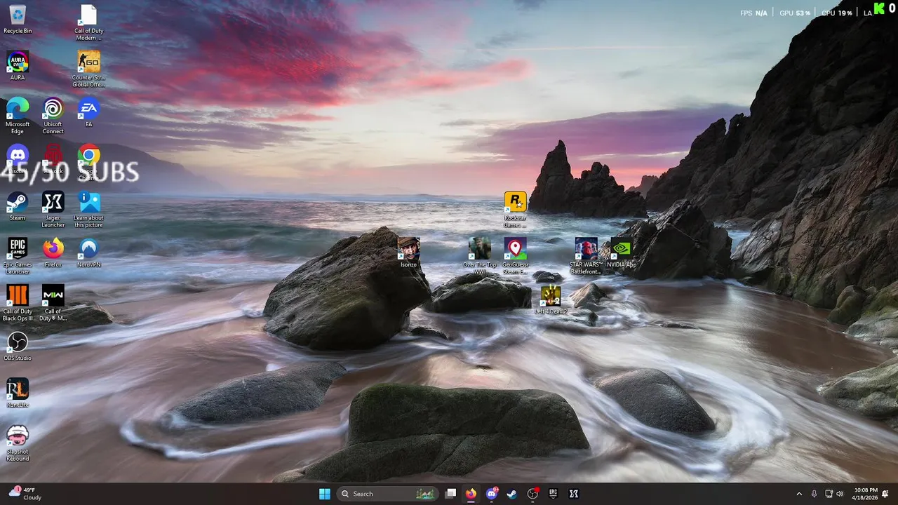Image resolution: width=898 pixels, height=505 pixels.
Task: Open the weather widget showing Cloudy
Action: 25,494
